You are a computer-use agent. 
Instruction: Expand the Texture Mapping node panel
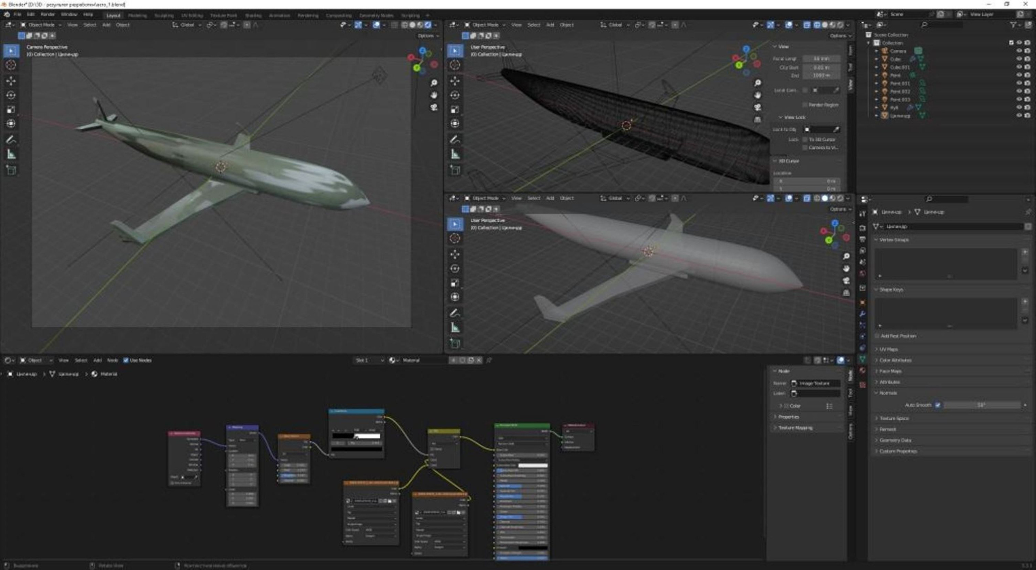point(795,428)
